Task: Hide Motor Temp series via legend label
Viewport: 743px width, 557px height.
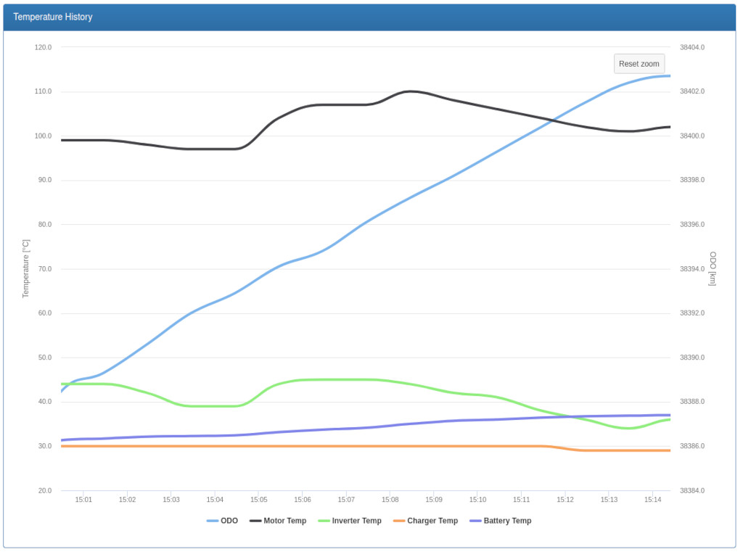Action: point(284,521)
